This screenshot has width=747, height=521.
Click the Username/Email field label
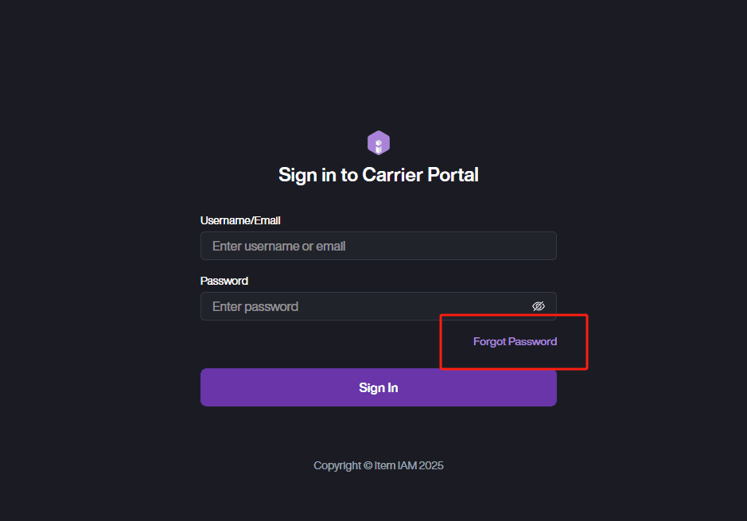point(240,220)
